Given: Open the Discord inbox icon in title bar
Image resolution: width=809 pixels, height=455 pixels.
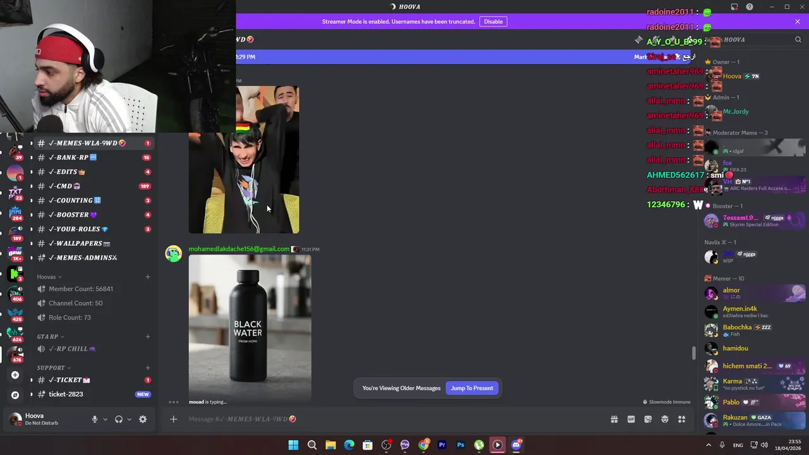Looking at the screenshot, I should tap(734, 7).
